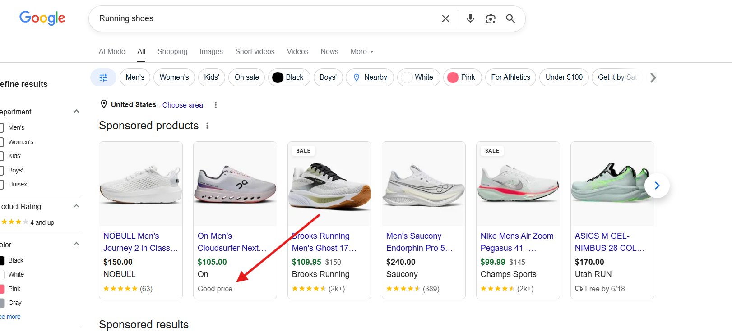
Task: Collapse the Color filter section
Action: 76,244
